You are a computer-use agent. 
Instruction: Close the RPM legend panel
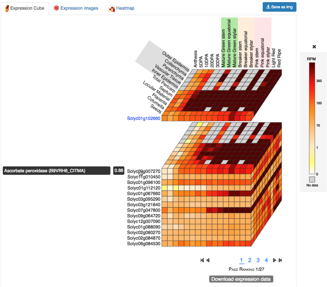point(314,47)
